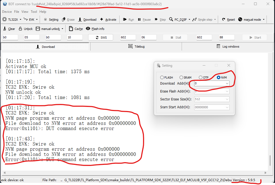275x185 pixels.
Task: Click the Pause icon
Action: (139, 20)
